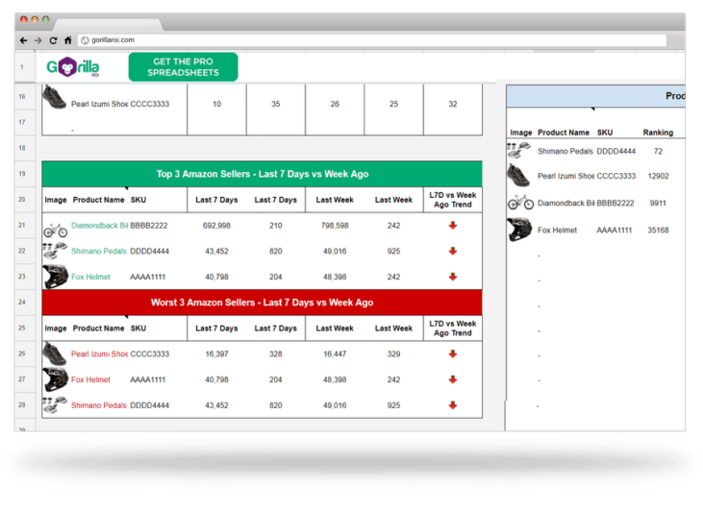Click Shimano Pedals image in Top 3 table
Viewport: 703px width, 511px height.
55,252
